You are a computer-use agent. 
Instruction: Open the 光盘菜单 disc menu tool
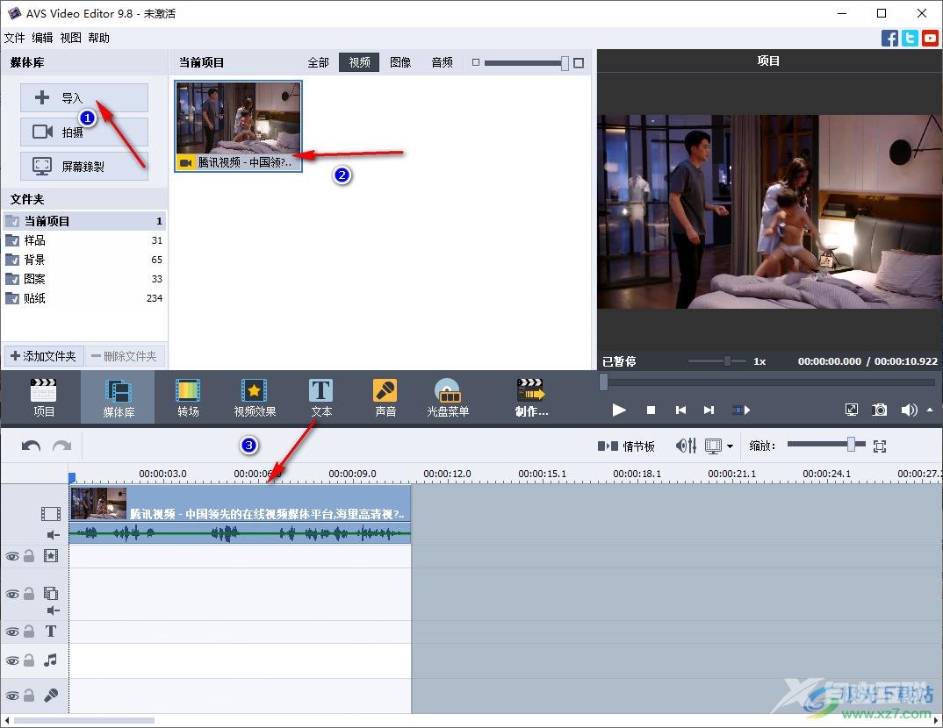[448, 397]
